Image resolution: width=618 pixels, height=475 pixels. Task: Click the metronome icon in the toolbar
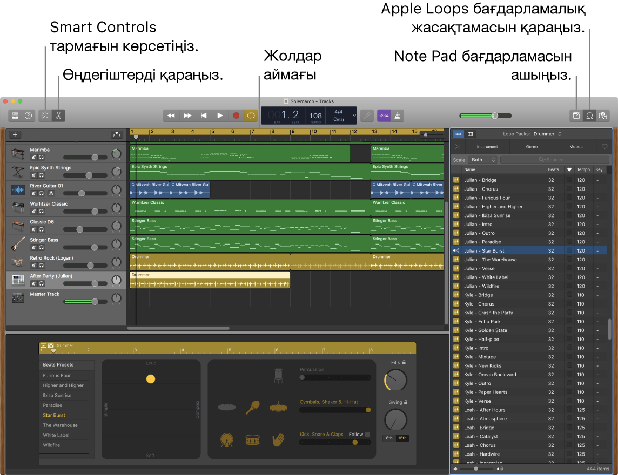[x=398, y=115]
